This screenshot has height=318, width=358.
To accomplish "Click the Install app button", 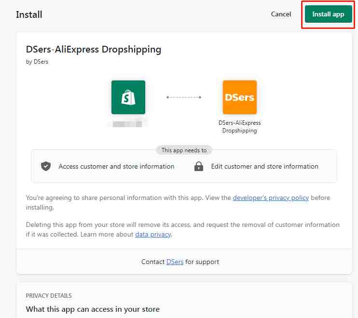I will pyautogui.click(x=328, y=14).
